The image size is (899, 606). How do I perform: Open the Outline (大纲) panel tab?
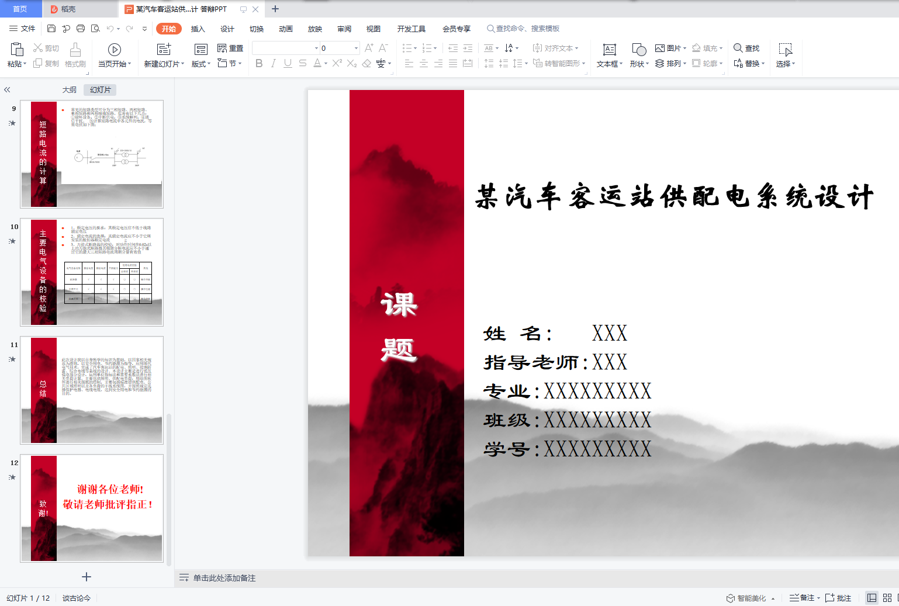coord(70,89)
